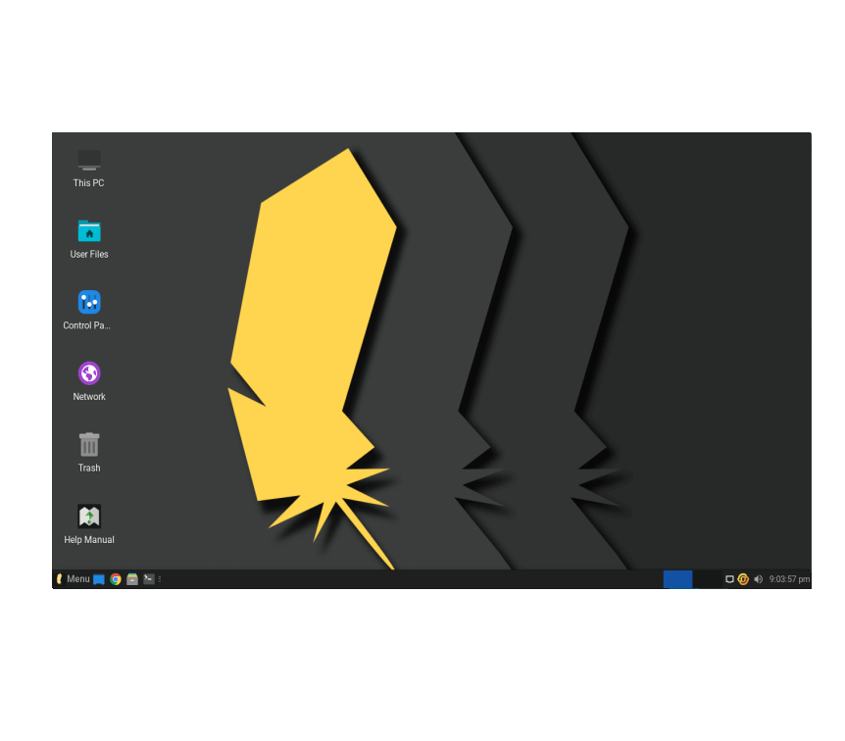
Task: Select the Trash bin icon
Action: (x=89, y=444)
